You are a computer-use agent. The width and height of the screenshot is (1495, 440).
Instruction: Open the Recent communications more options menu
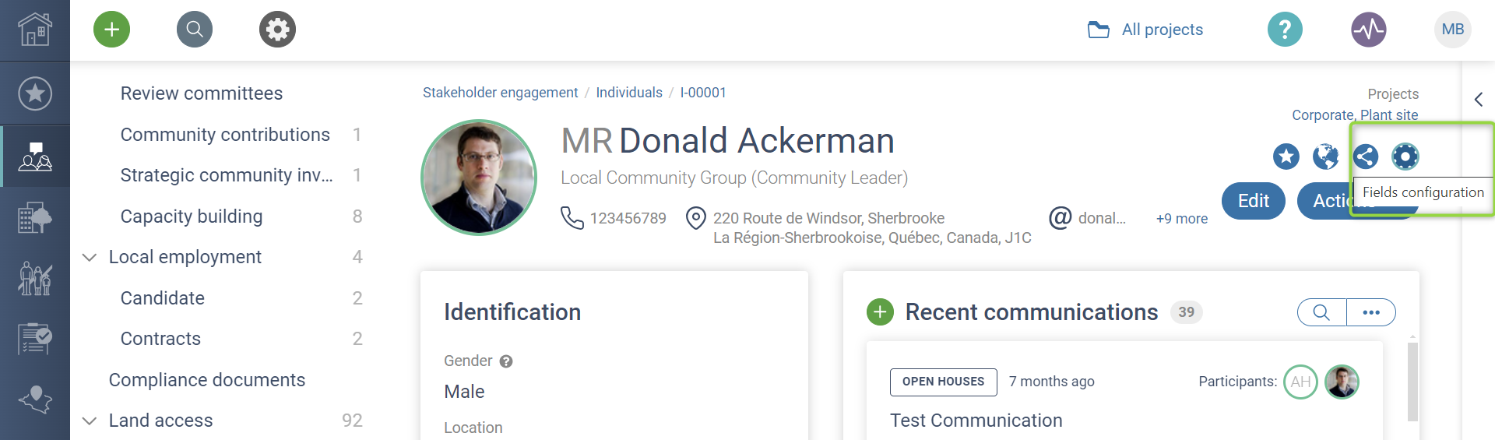click(x=1371, y=312)
